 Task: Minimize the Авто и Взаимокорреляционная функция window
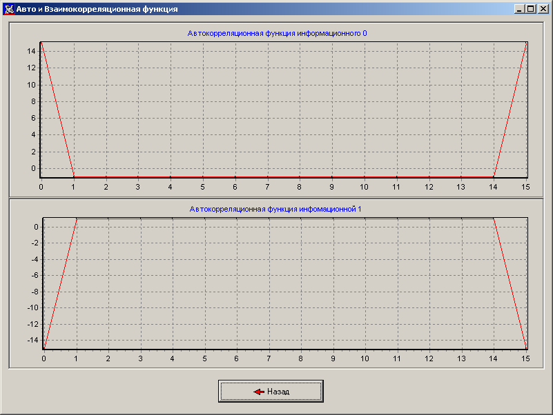[518, 9]
